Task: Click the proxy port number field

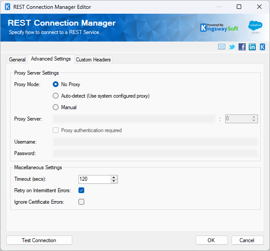Action: [238, 119]
